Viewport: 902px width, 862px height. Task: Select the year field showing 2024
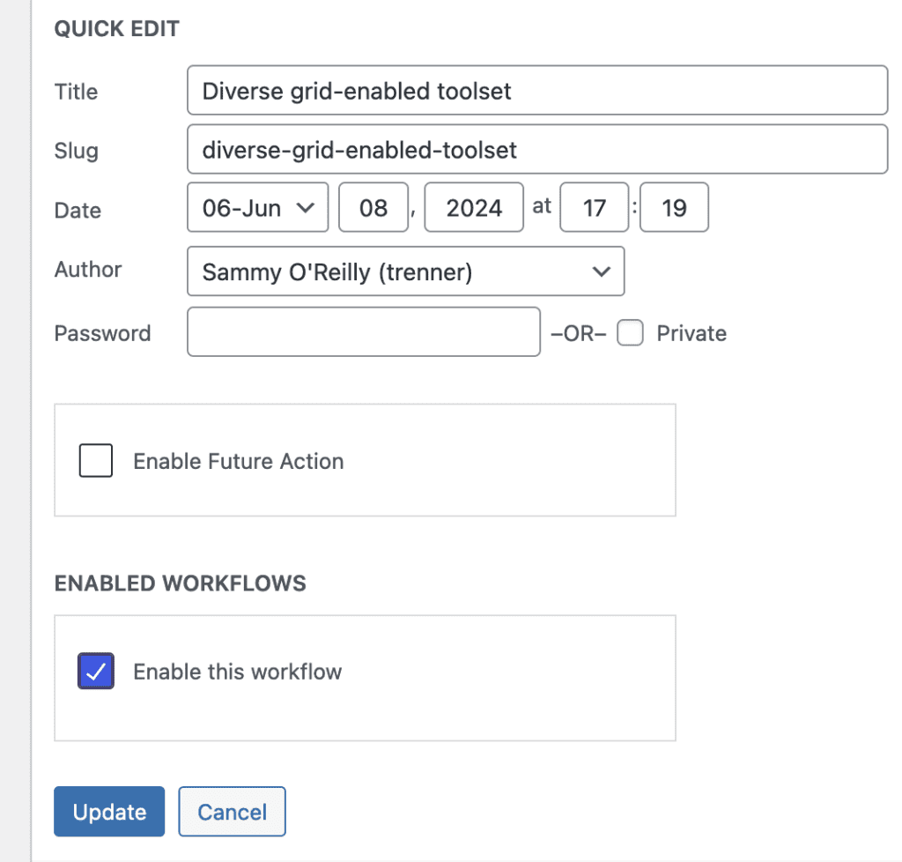coord(474,207)
